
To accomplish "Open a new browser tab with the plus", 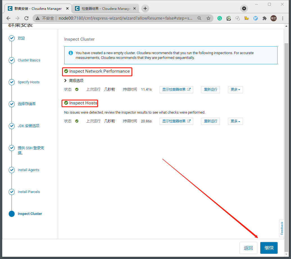I will (x=145, y=8).
